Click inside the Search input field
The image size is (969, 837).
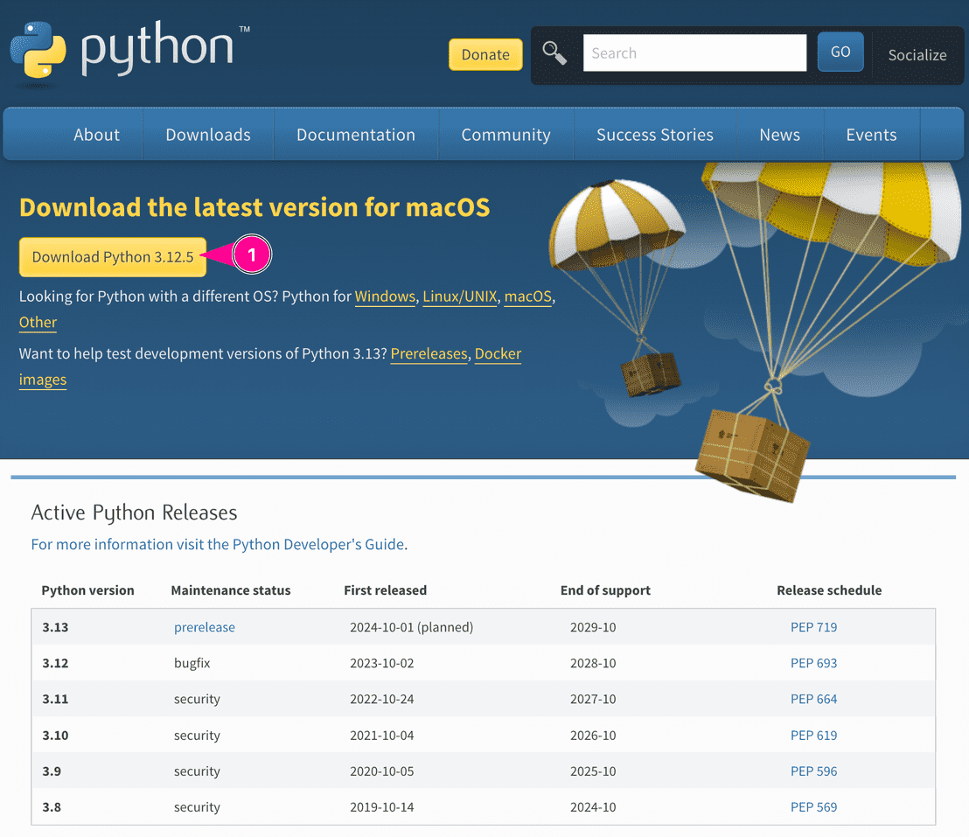click(x=694, y=52)
